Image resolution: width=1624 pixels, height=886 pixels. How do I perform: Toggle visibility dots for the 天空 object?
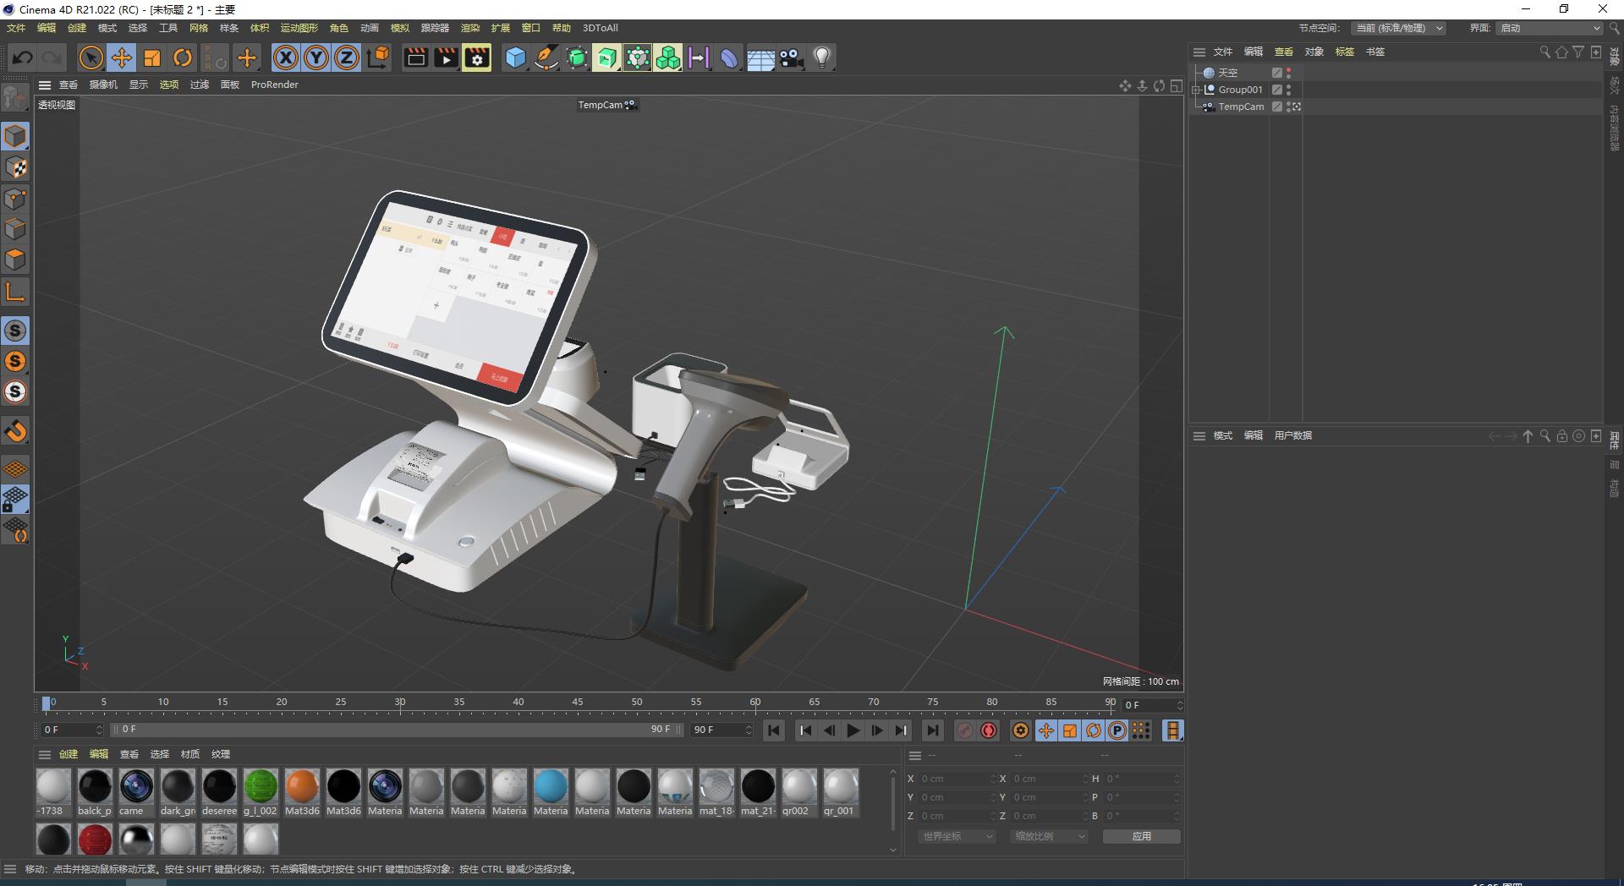pos(1288,73)
